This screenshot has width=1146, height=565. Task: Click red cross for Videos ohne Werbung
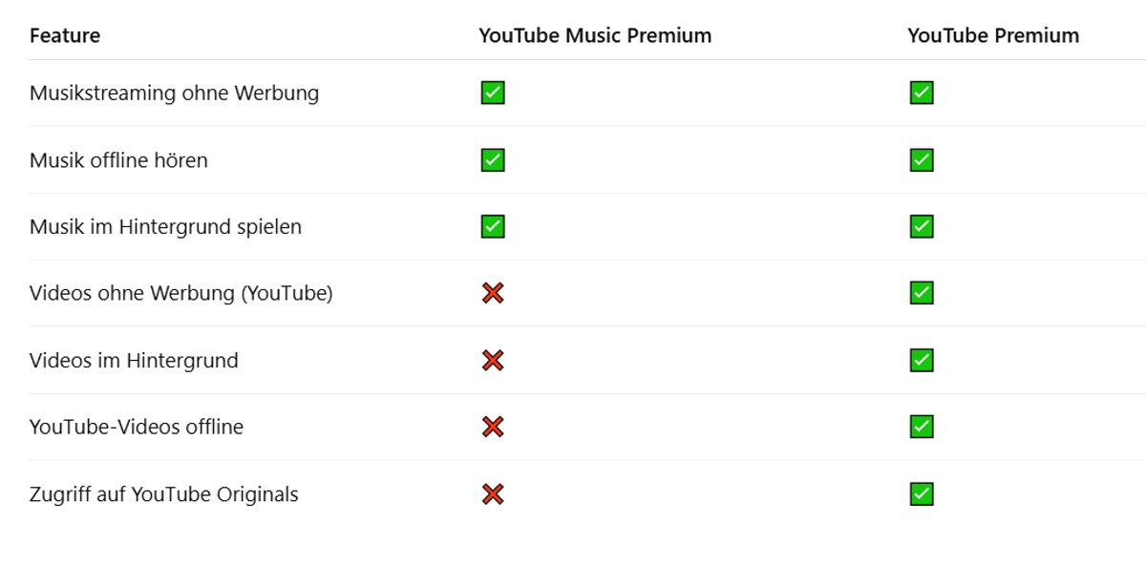click(x=493, y=293)
